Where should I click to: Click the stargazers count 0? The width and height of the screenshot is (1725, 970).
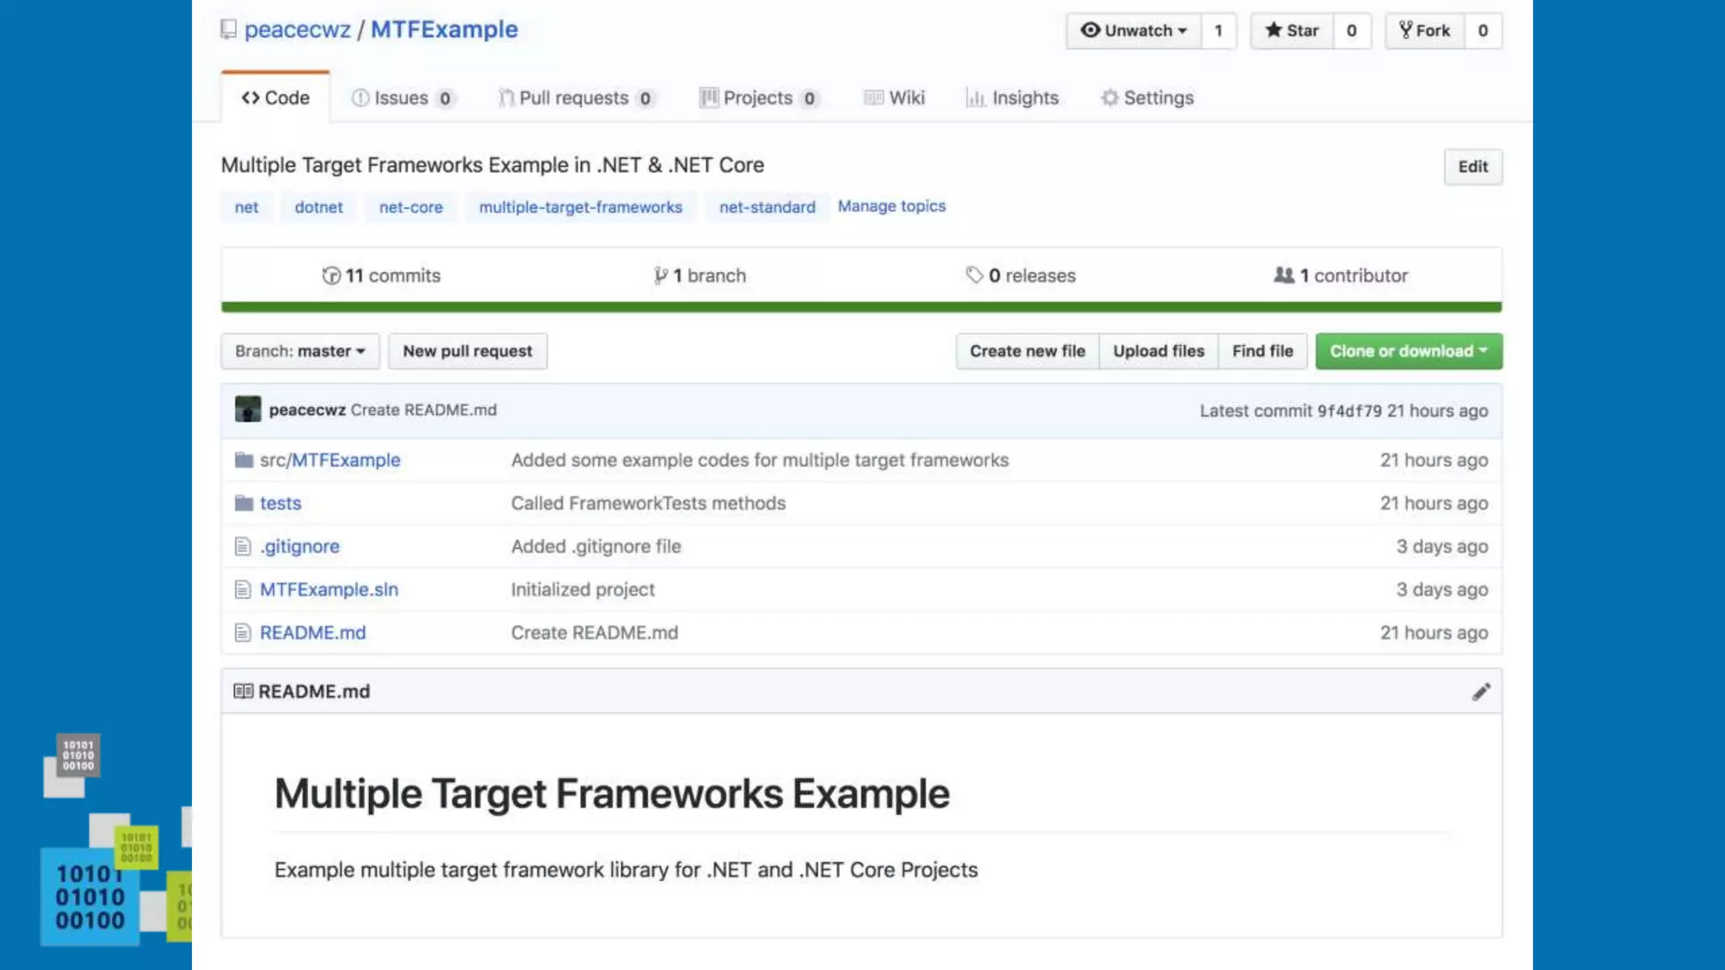[1351, 30]
